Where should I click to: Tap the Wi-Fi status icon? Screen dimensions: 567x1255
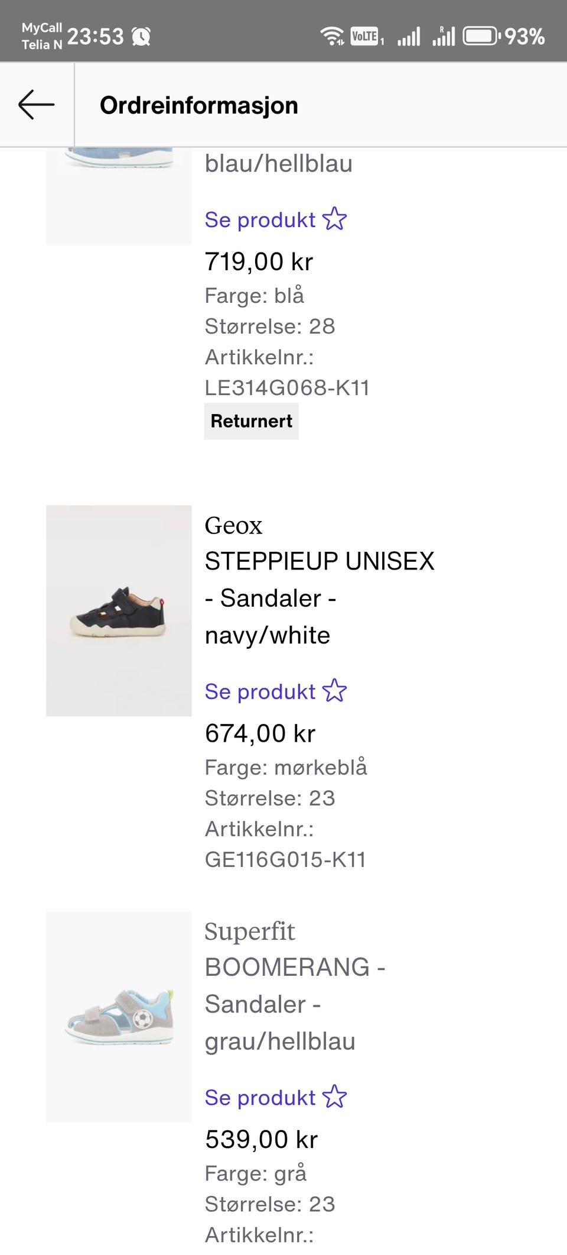333,37
